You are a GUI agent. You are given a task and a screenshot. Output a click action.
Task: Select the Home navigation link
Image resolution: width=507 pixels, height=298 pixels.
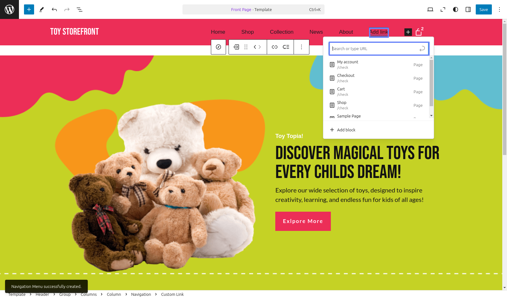tap(218, 32)
